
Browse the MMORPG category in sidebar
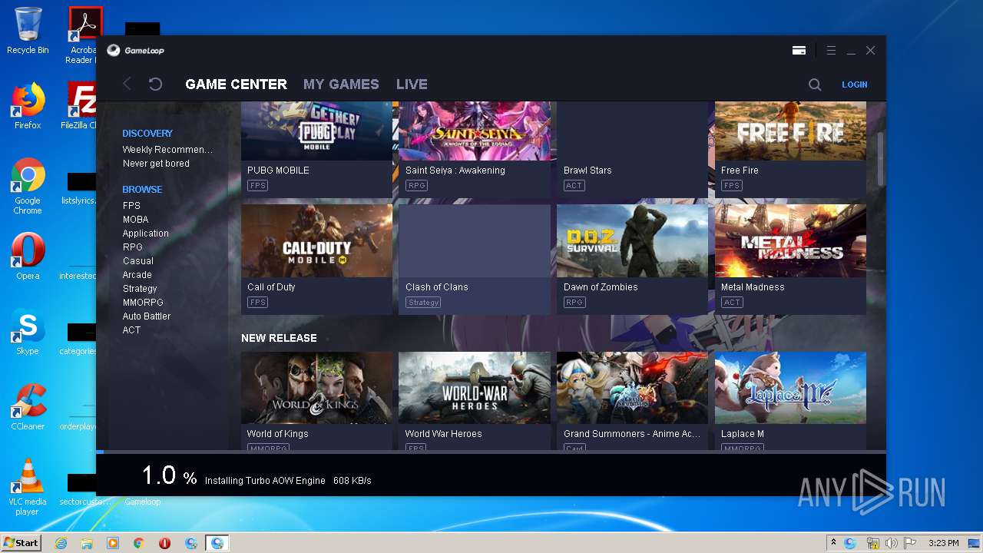tap(143, 303)
